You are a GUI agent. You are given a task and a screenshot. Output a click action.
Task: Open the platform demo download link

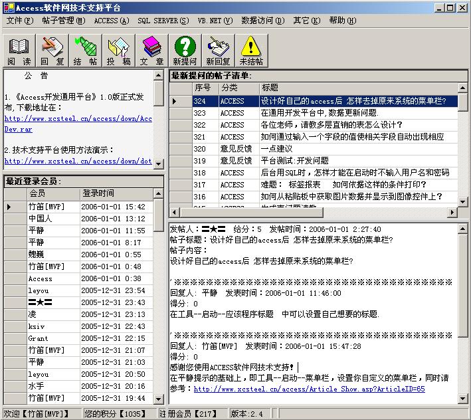78,161
